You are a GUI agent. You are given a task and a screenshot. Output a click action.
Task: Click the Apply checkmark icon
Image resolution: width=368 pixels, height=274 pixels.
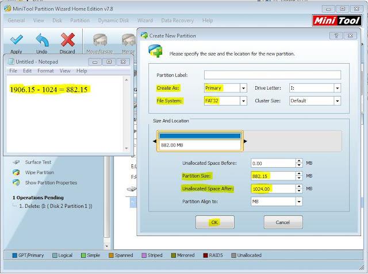17,40
